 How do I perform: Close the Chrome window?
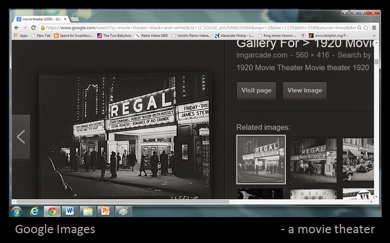tap(373, 13)
